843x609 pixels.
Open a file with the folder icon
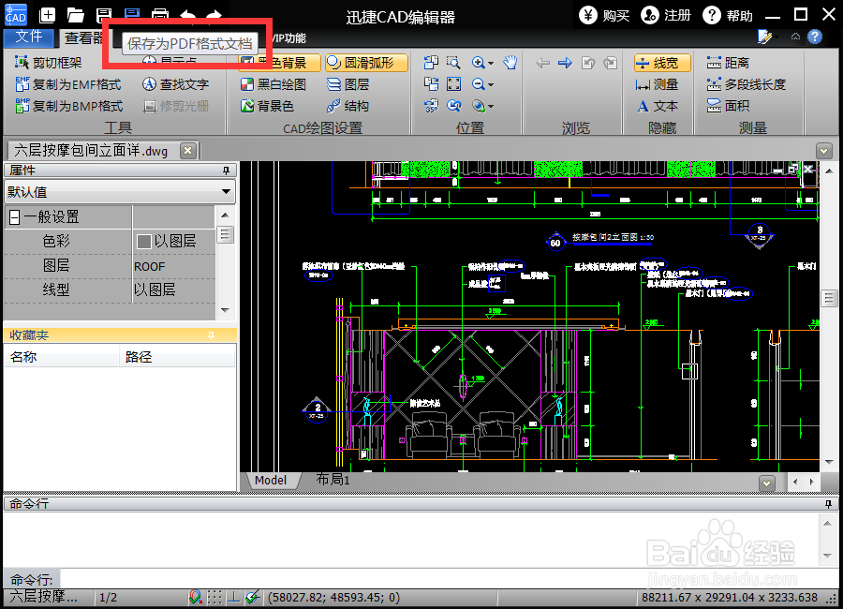point(75,15)
